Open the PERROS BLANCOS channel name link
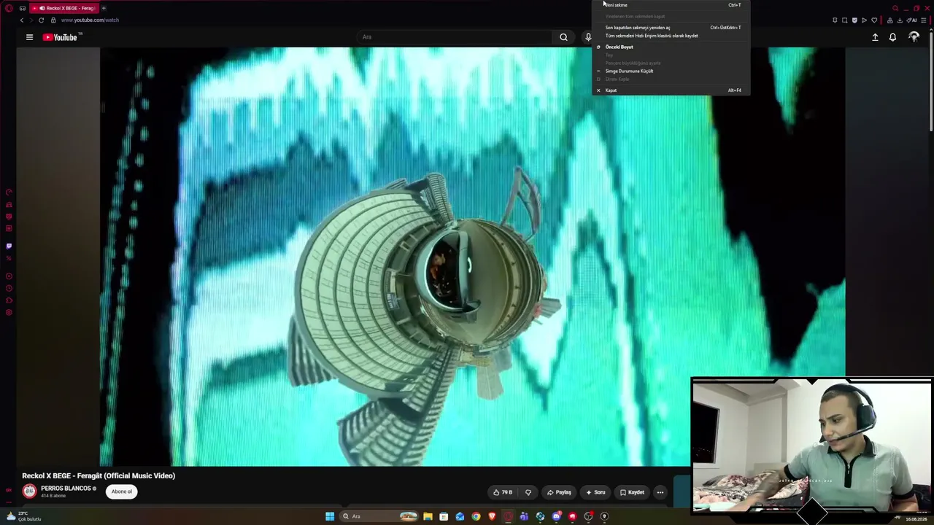This screenshot has width=934, height=525. [66, 489]
